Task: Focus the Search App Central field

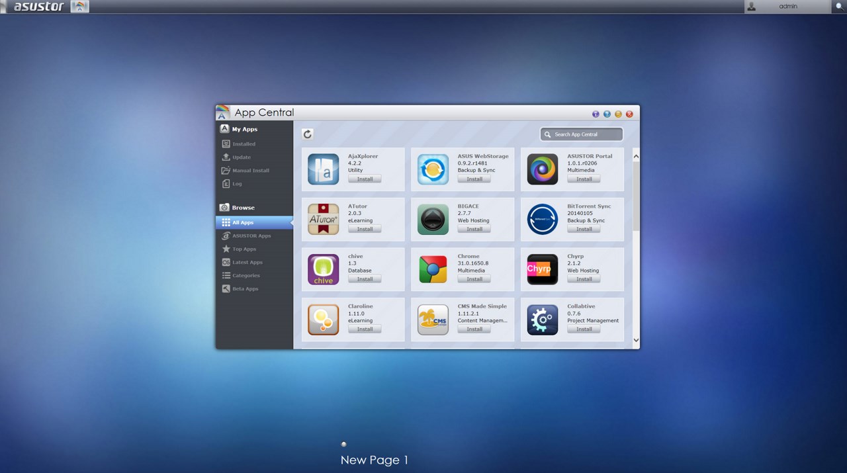Action: (x=582, y=134)
